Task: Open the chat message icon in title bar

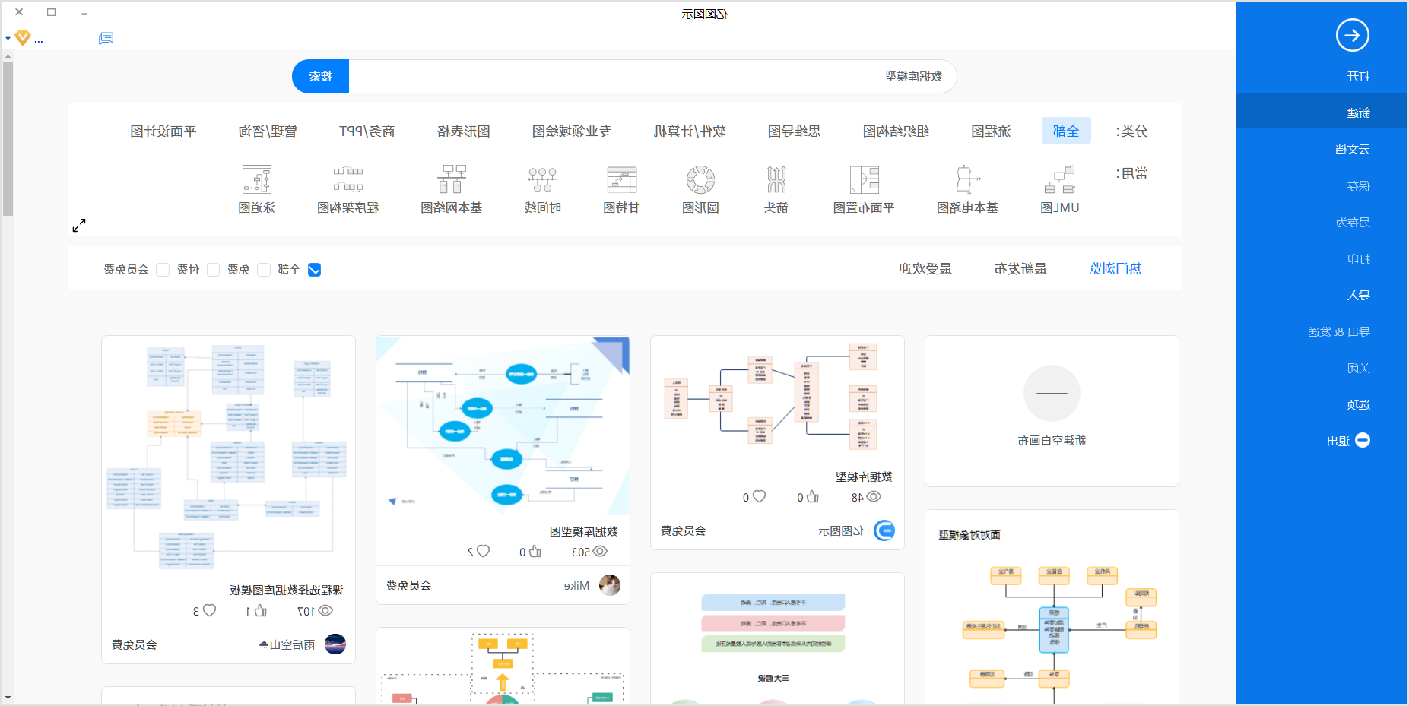Action: pyautogui.click(x=106, y=38)
